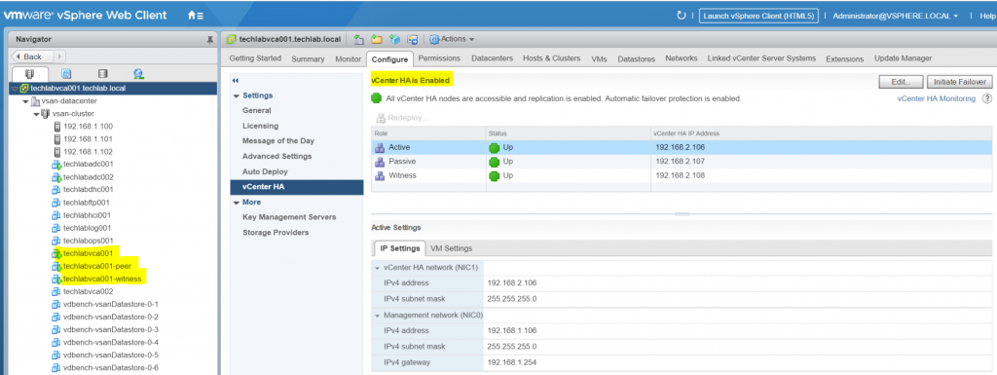This screenshot has width=997, height=375.
Task: Switch to the Permissions tab
Action: point(439,58)
